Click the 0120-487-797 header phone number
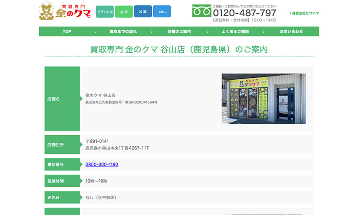The width and height of the screenshot is (359, 215). [245, 13]
